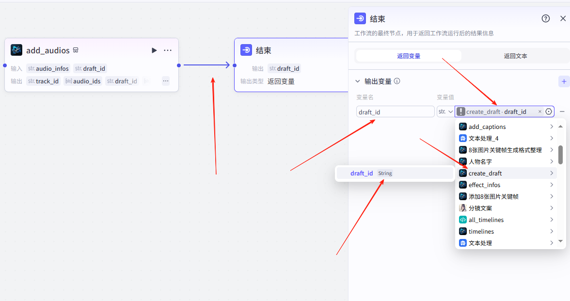
Task: Select the 返回变量 tab
Action: [x=409, y=56]
